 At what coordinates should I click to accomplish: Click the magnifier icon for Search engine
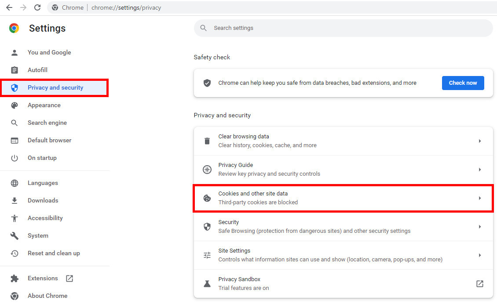point(14,123)
